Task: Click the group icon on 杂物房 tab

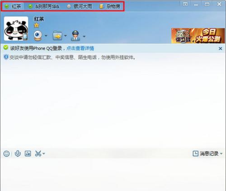Action: click(x=101, y=6)
